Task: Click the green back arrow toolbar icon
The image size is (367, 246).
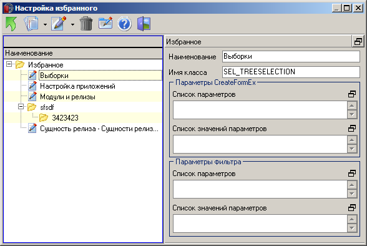Action: point(11,24)
